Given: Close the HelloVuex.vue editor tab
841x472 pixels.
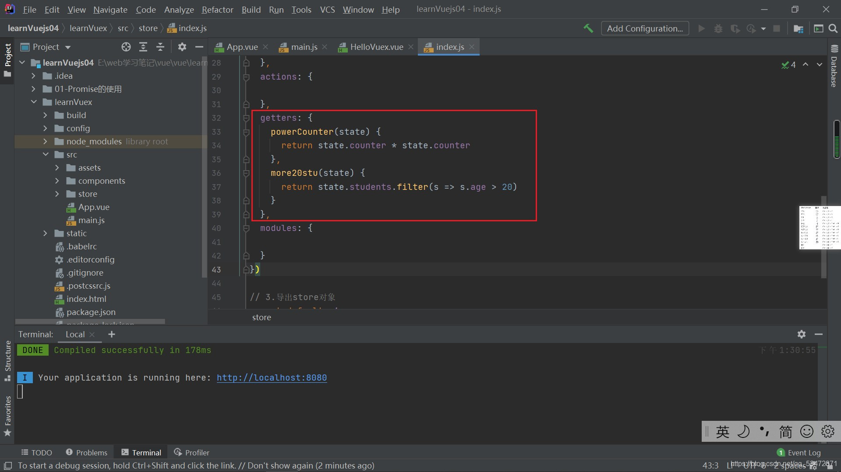Looking at the screenshot, I should [x=410, y=47].
